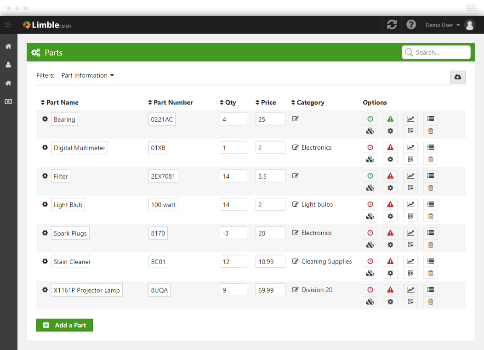Open the user icon in left sidebar
484x350 pixels.
(8, 65)
